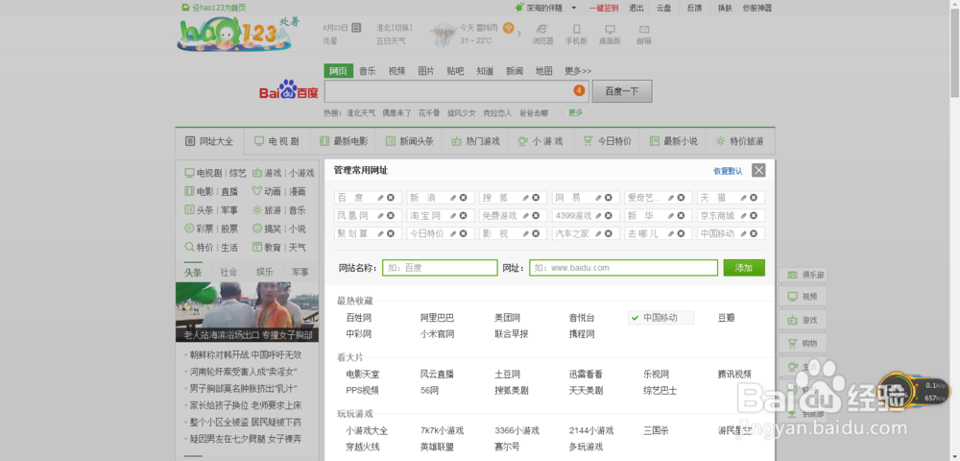Screen dimensions: 960x461
Task: Uncheck 中国移动 in 最热收藏
Action: [660, 318]
